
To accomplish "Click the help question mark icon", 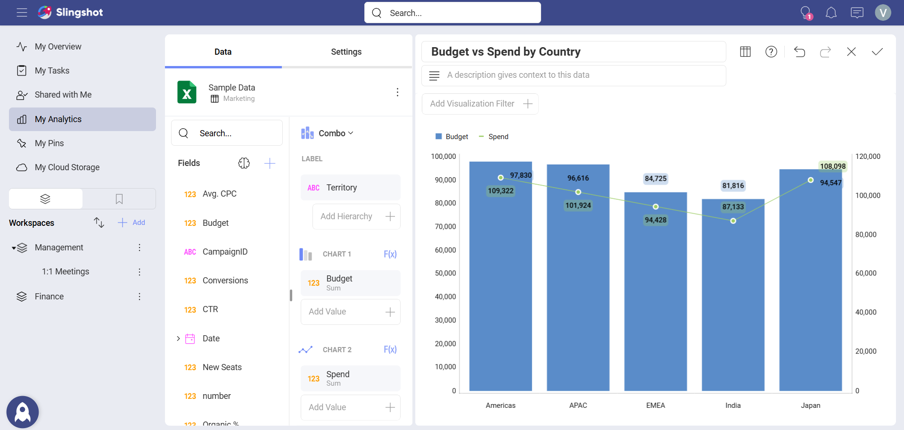I will [771, 52].
